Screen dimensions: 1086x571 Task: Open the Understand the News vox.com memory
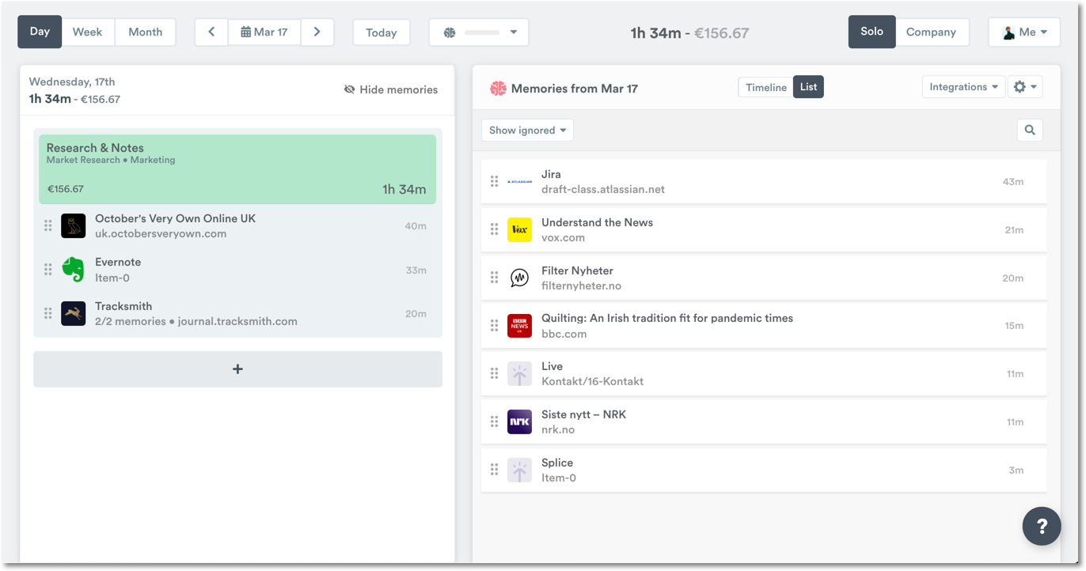point(764,230)
